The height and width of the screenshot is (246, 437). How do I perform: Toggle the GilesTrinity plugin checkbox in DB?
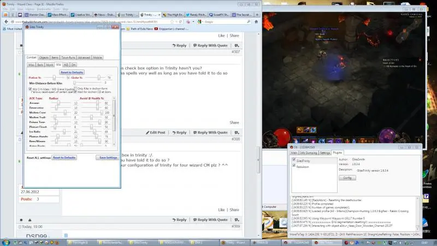coord(294,160)
